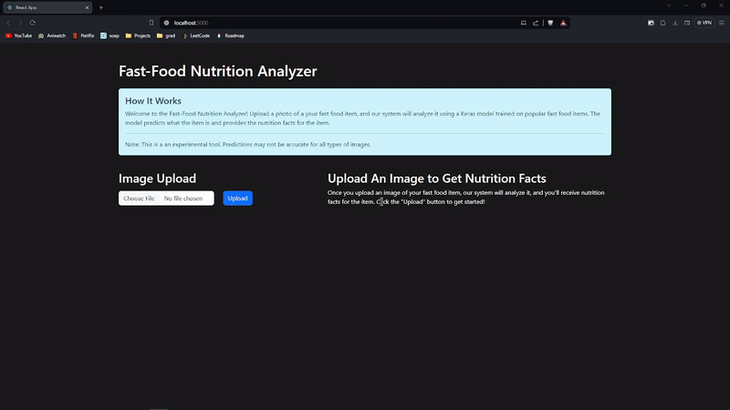Viewport: 730px width, 410px height.
Task: Reload the page with the refresh icon
Action: 33,23
